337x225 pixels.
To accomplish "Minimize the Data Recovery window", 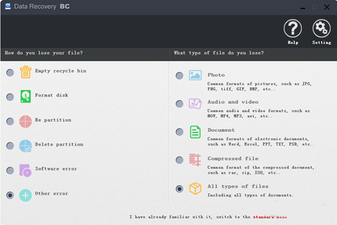I will pos(303,8).
